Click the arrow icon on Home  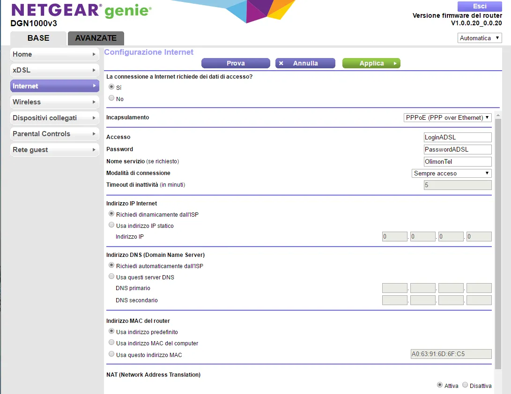click(x=94, y=54)
